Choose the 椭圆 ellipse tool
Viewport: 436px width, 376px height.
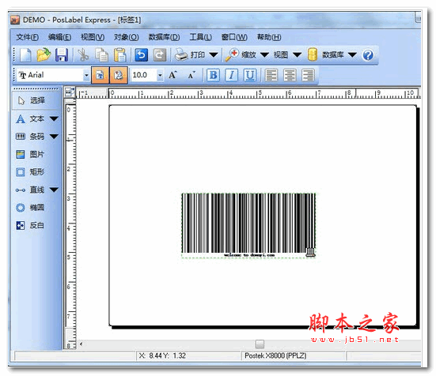(30, 208)
